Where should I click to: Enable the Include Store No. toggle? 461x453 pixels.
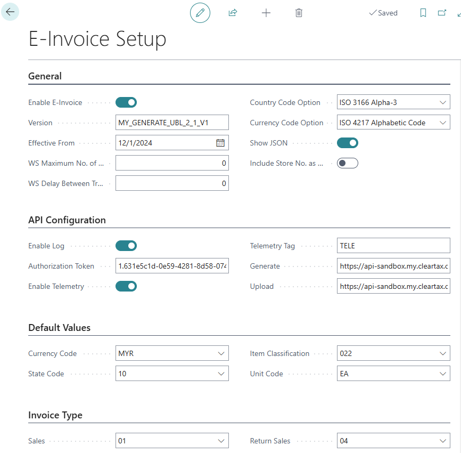tap(348, 163)
